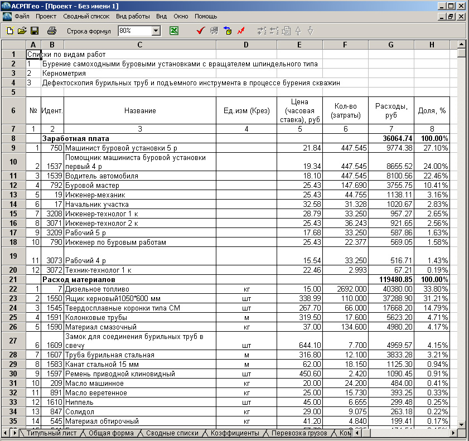Click the АСРПГео application icon in title bar
Viewport: 469px width, 441px height.
tap(6, 6)
